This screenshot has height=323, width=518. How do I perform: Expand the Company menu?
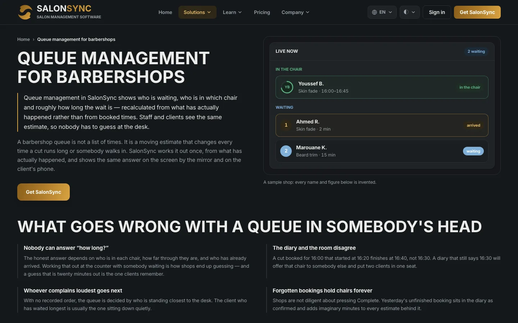pyautogui.click(x=295, y=12)
